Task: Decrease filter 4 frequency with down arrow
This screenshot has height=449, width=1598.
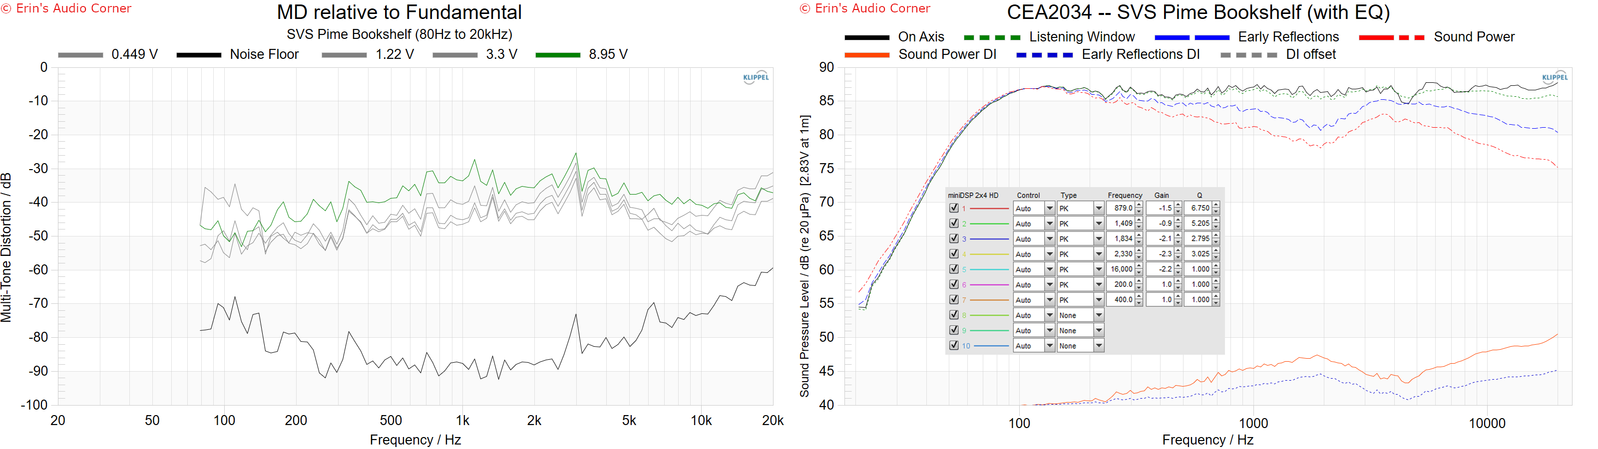Action: click(1139, 257)
